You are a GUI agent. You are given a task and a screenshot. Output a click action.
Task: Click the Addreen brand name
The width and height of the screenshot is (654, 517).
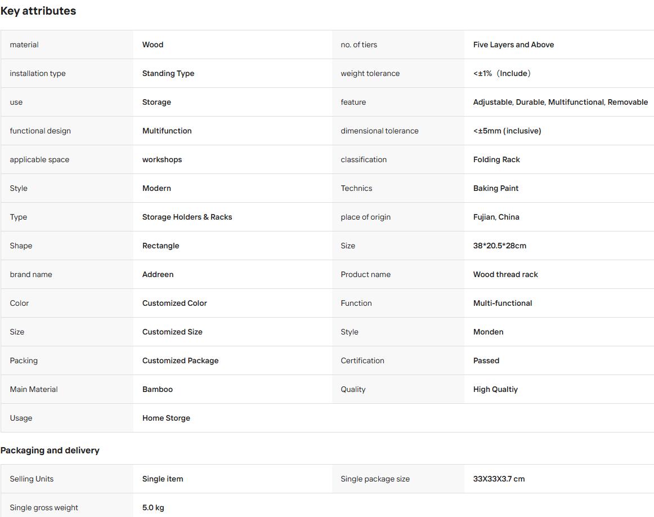[x=158, y=275]
